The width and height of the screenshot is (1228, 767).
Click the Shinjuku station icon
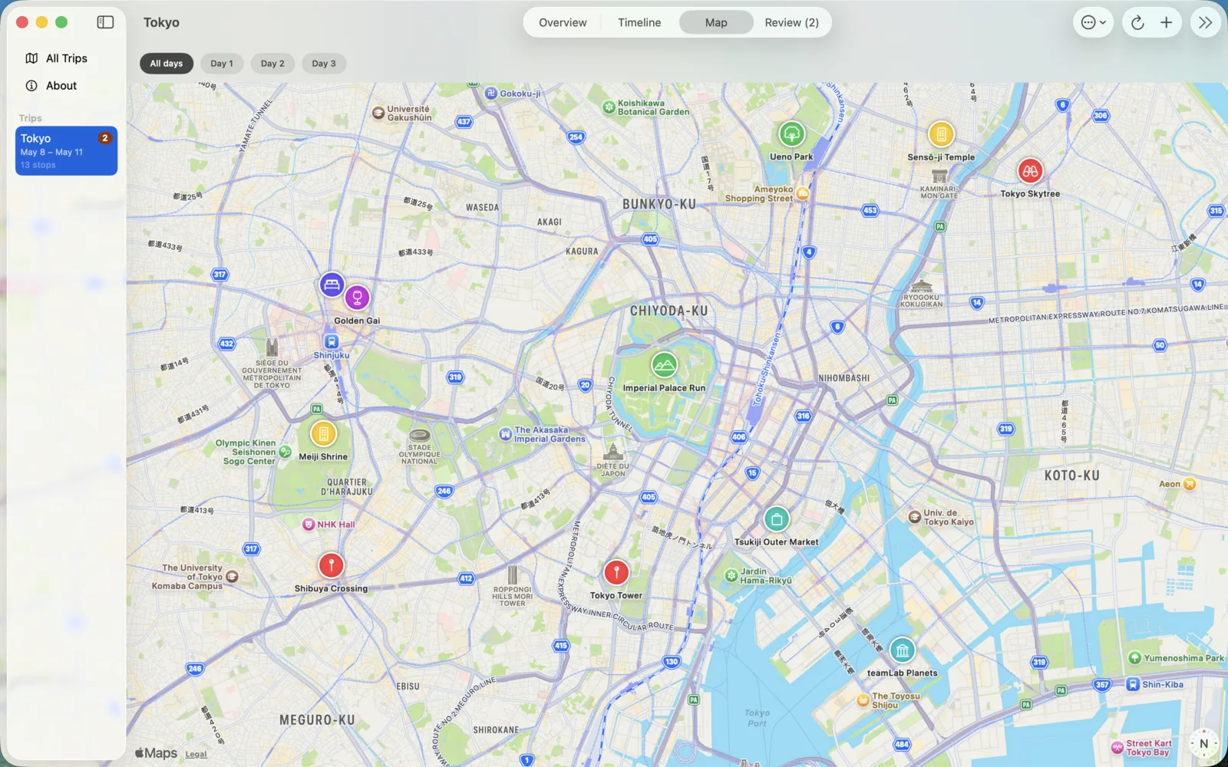[x=332, y=341]
